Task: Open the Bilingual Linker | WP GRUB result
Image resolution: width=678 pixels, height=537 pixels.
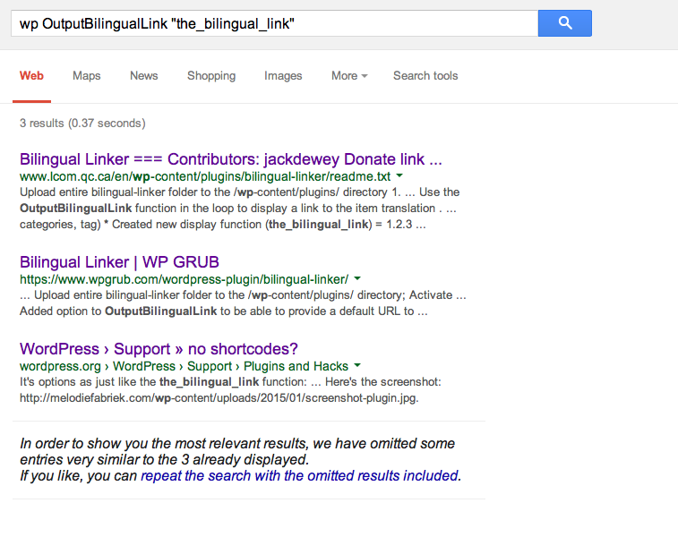Action: pos(119,262)
